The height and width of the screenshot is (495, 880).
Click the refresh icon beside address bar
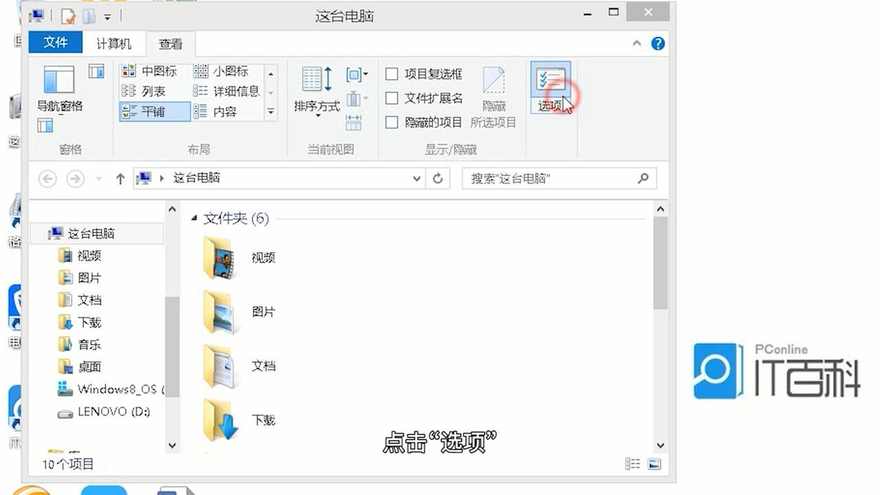(x=438, y=178)
